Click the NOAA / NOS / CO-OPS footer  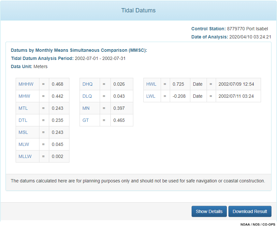pyautogui.click(x=258, y=224)
